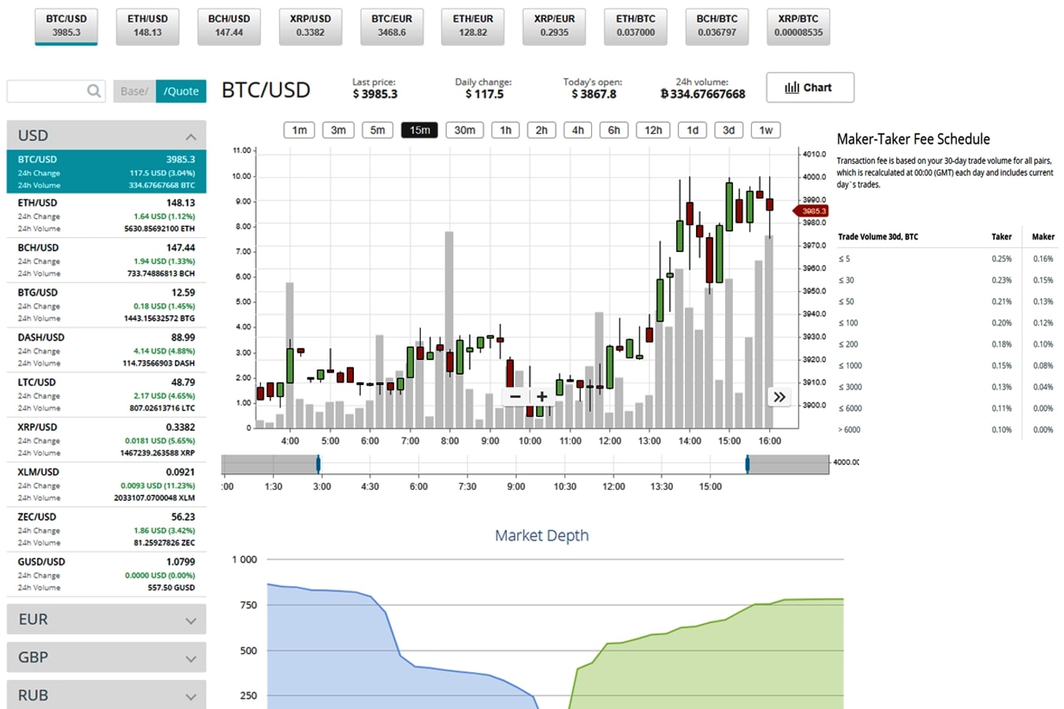Set chart interval to 2h
Image resolution: width=1064 pixels, height=709 pixels.
pos(541,130)
